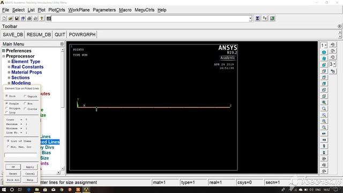
Task: Expand the Modeling tree node
Action: 9,83
